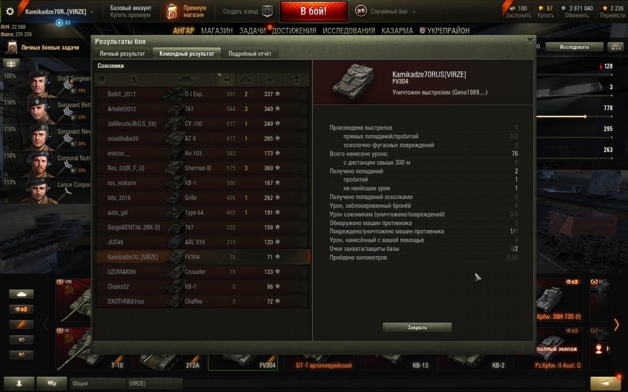Expand the Случайный бой battle type dropdown

[x=386, y=11]
